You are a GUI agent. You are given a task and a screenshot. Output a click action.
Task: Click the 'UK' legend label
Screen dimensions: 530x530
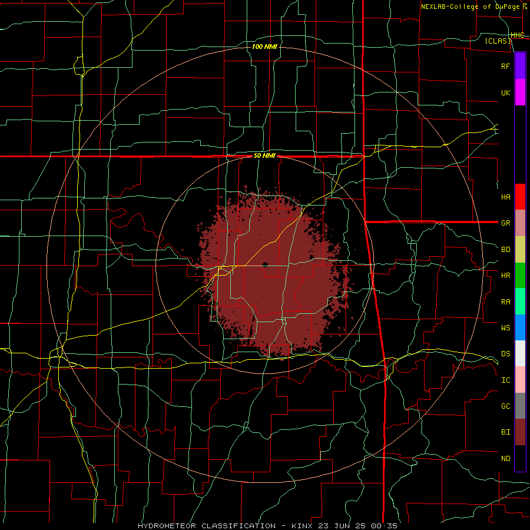[505, 92]
